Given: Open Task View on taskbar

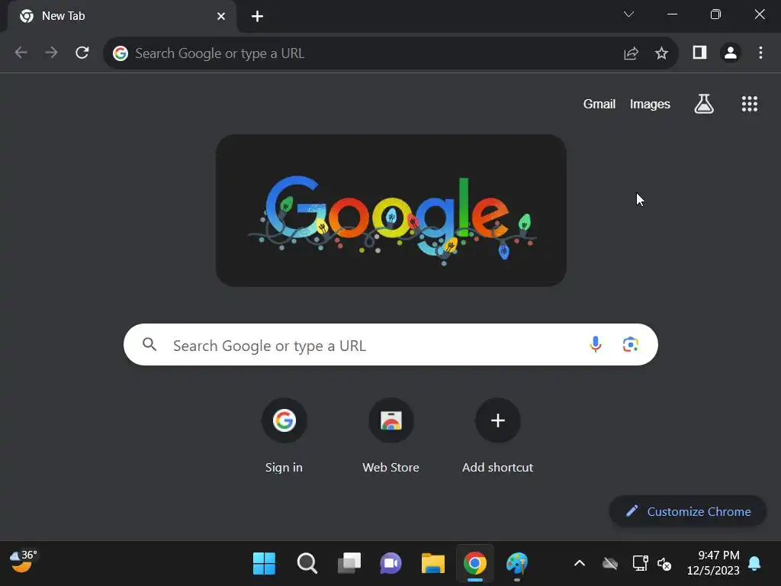Looking at the screenshot, I should coord(349,564).
